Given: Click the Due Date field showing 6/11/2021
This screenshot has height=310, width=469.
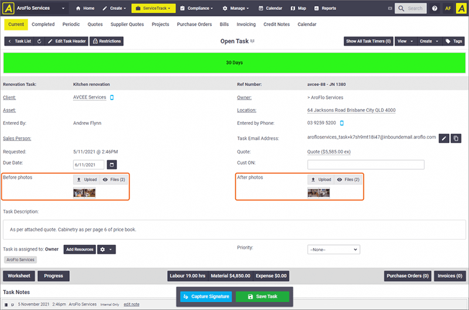Looking at the screenshot, I should tap(89, 165).
